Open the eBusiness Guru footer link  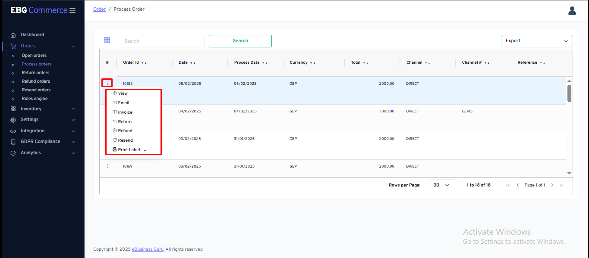[148, 249]
